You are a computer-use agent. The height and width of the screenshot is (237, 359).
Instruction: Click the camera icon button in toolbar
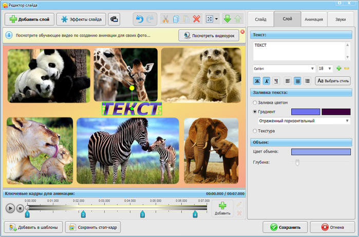click(114, 19)
